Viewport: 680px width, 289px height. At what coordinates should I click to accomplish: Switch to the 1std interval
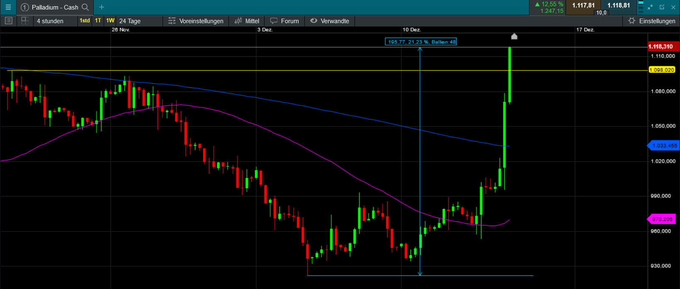click(x=85, y=21)
